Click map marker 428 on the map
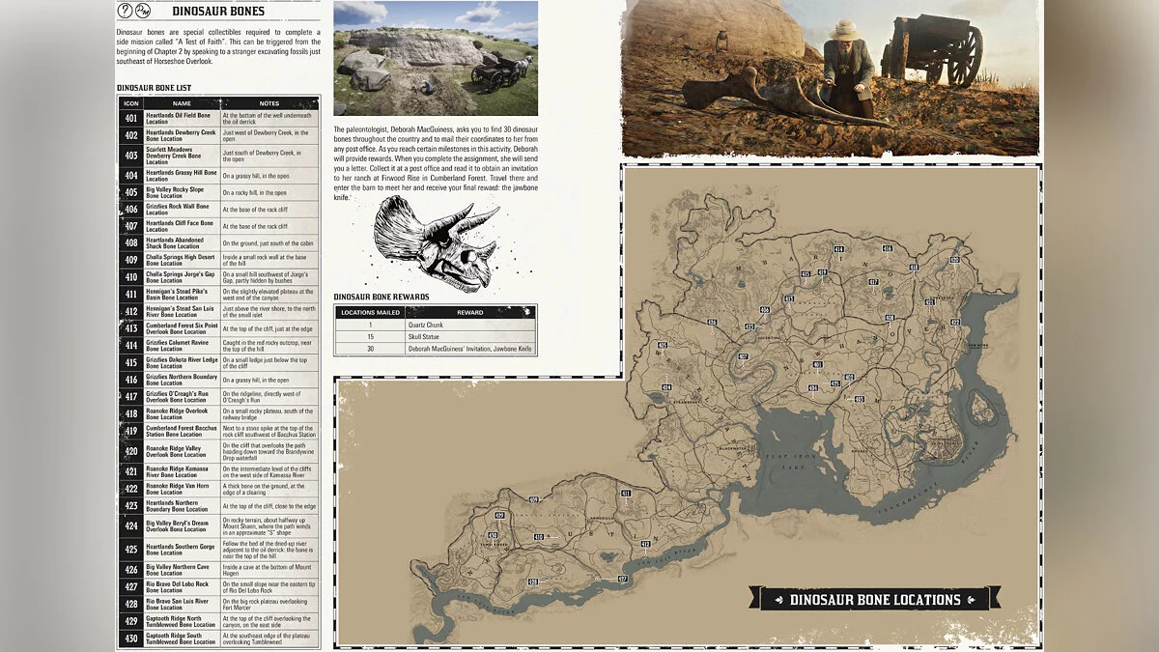The height and width of the screenshot is (652, 1159). pyautogui.click(x=533, y=581)
